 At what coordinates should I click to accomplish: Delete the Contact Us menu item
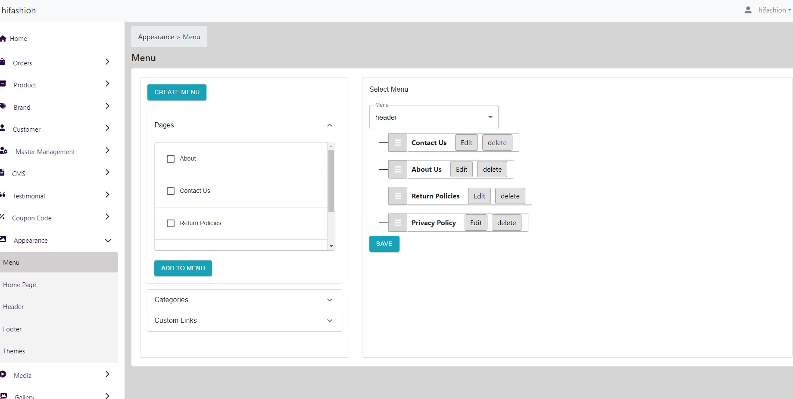pyautogui.click(x=497, y=143)
